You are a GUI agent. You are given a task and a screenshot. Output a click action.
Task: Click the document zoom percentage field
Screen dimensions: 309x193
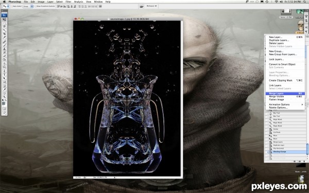tap(78, 178)
